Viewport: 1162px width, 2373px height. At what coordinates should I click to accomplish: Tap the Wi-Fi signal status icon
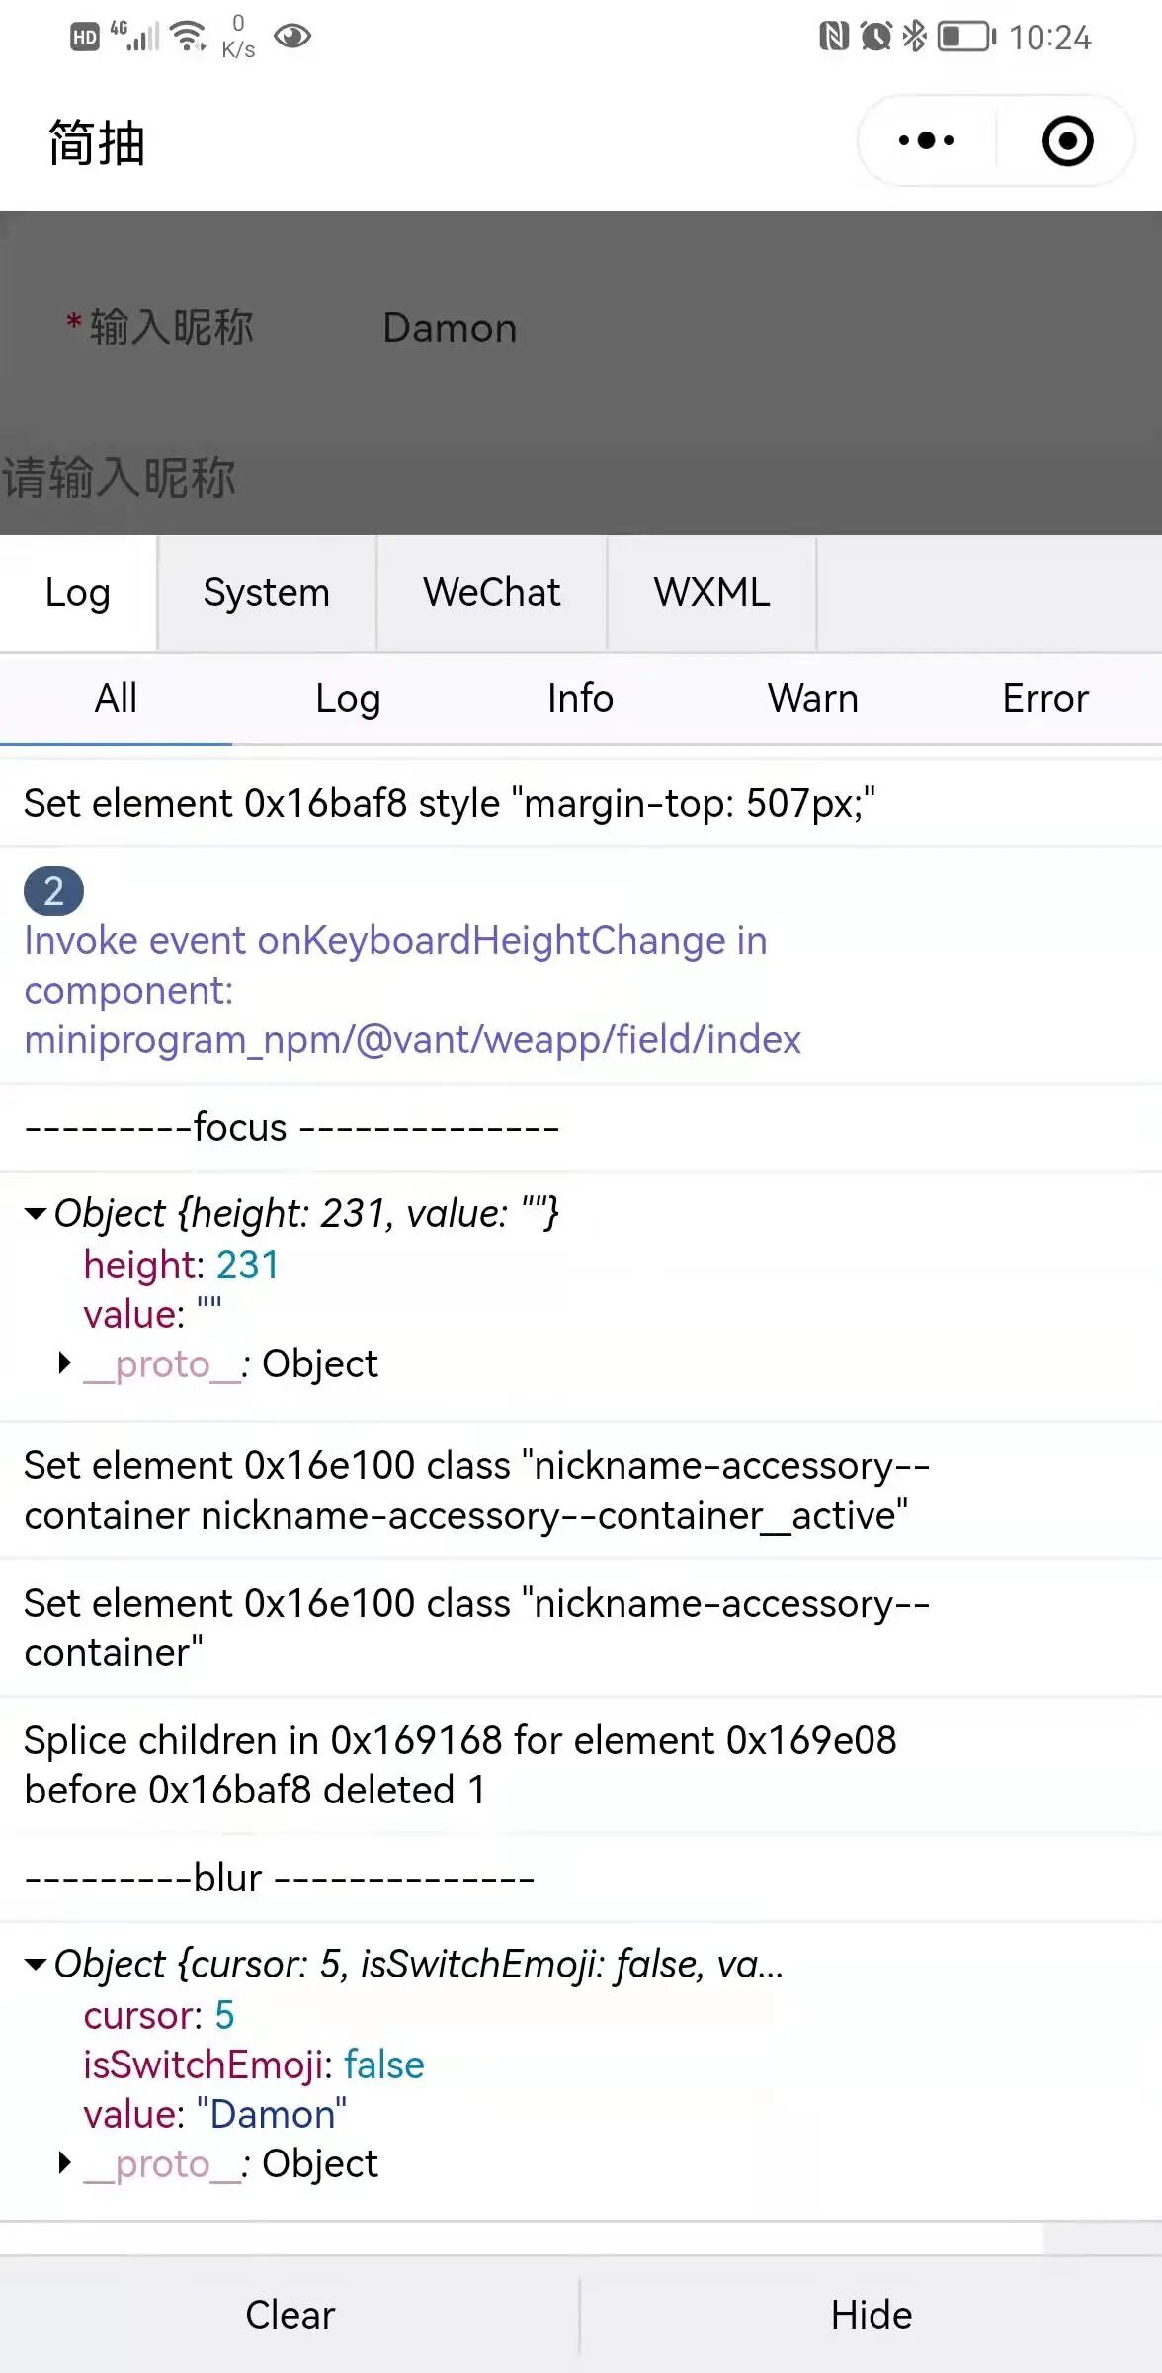point(188,37)
